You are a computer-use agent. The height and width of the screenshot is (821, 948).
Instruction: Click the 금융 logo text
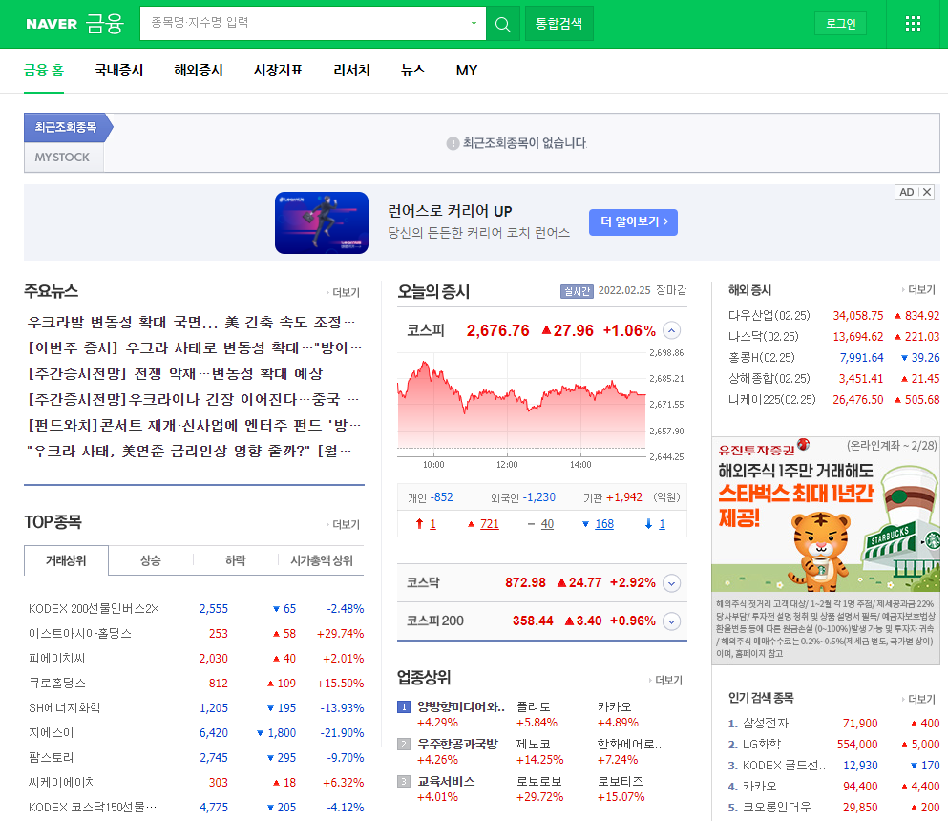(x=105, y=24)
